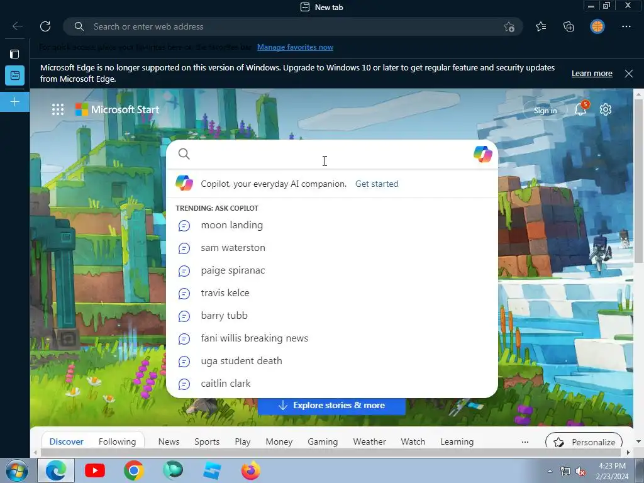Open the Play feed tab
The height and width of the screenshot is (483, 644).
[x=243, y=441]
